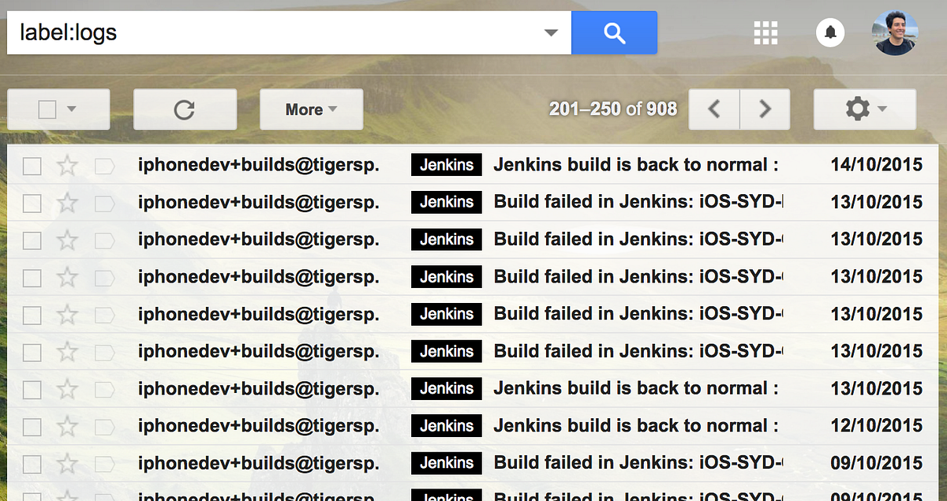This screenshot has height=501, width=947.
Task: Open the select-all checkbox dropdown
Action: coord(72,109)
